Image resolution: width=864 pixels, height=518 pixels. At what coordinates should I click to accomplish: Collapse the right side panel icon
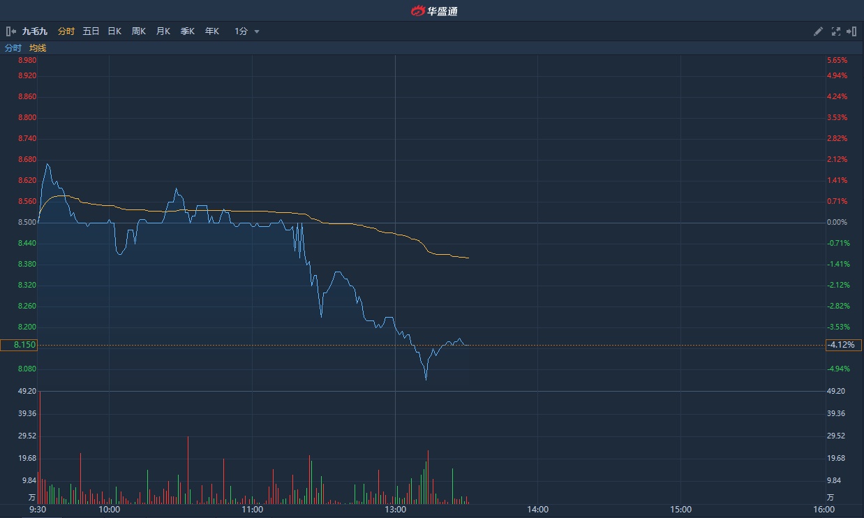coord(851,31)
